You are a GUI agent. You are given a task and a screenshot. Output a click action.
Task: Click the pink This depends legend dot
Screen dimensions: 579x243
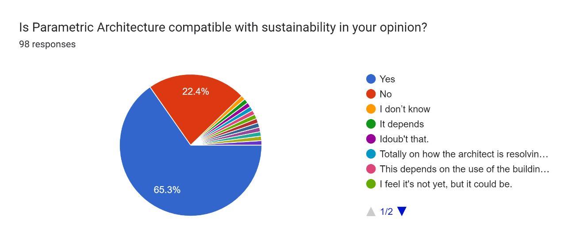[x=371, y=169]
